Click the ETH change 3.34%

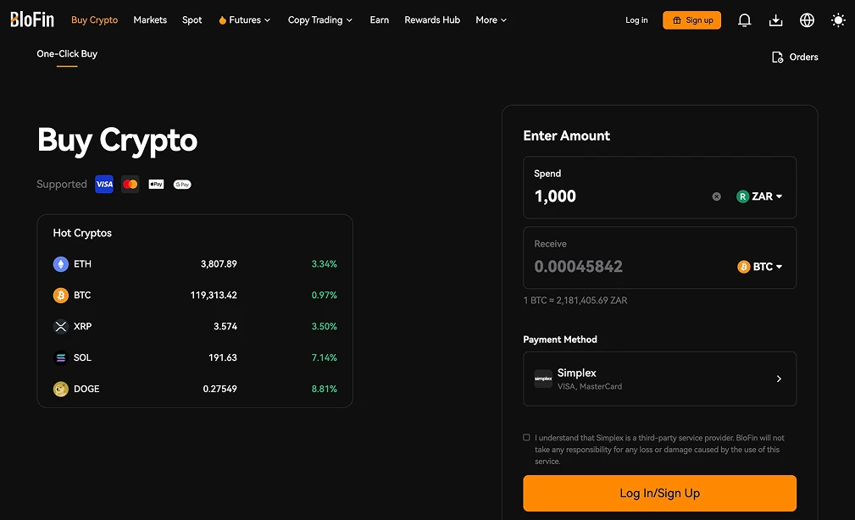pos(324,264)
